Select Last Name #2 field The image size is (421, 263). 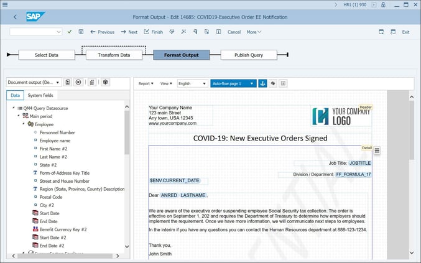pyautogui.click(x=53, y=157)
